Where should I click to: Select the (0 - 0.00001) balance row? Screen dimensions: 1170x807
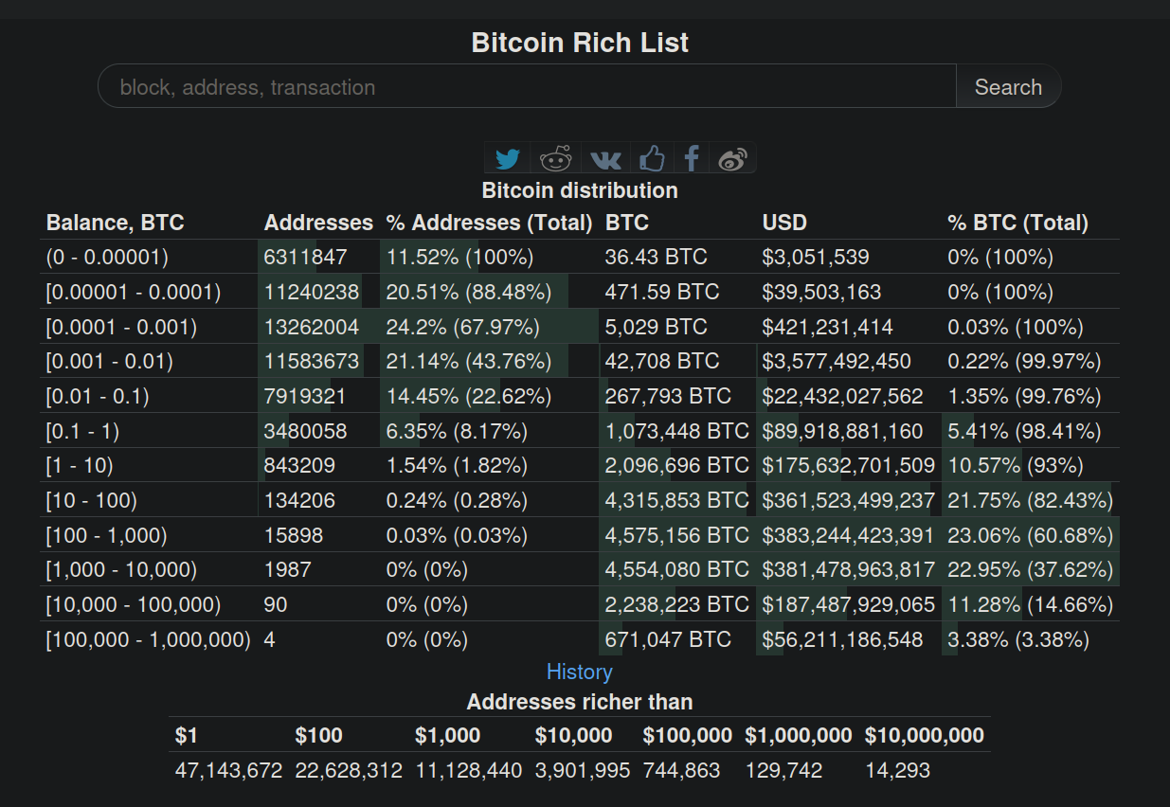(579, 257)
